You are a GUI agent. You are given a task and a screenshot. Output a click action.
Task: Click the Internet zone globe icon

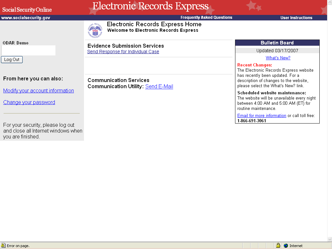[x=286, y=246]
